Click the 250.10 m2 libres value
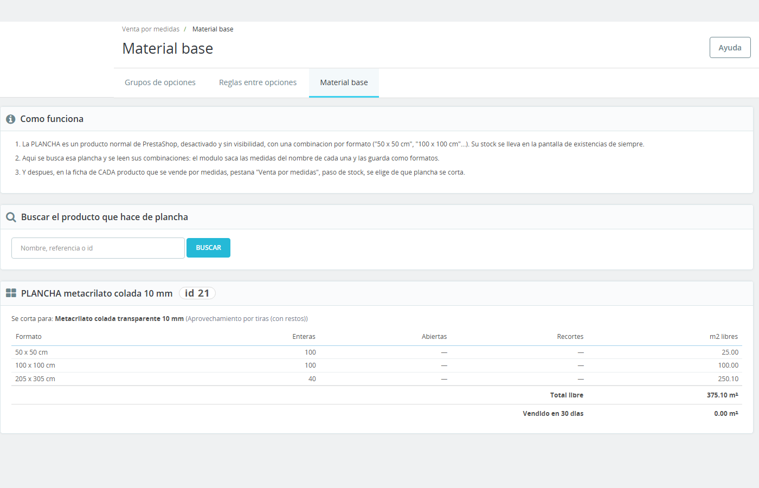The width and height of the screenshot is (759, 488). [x=728, y=379]
